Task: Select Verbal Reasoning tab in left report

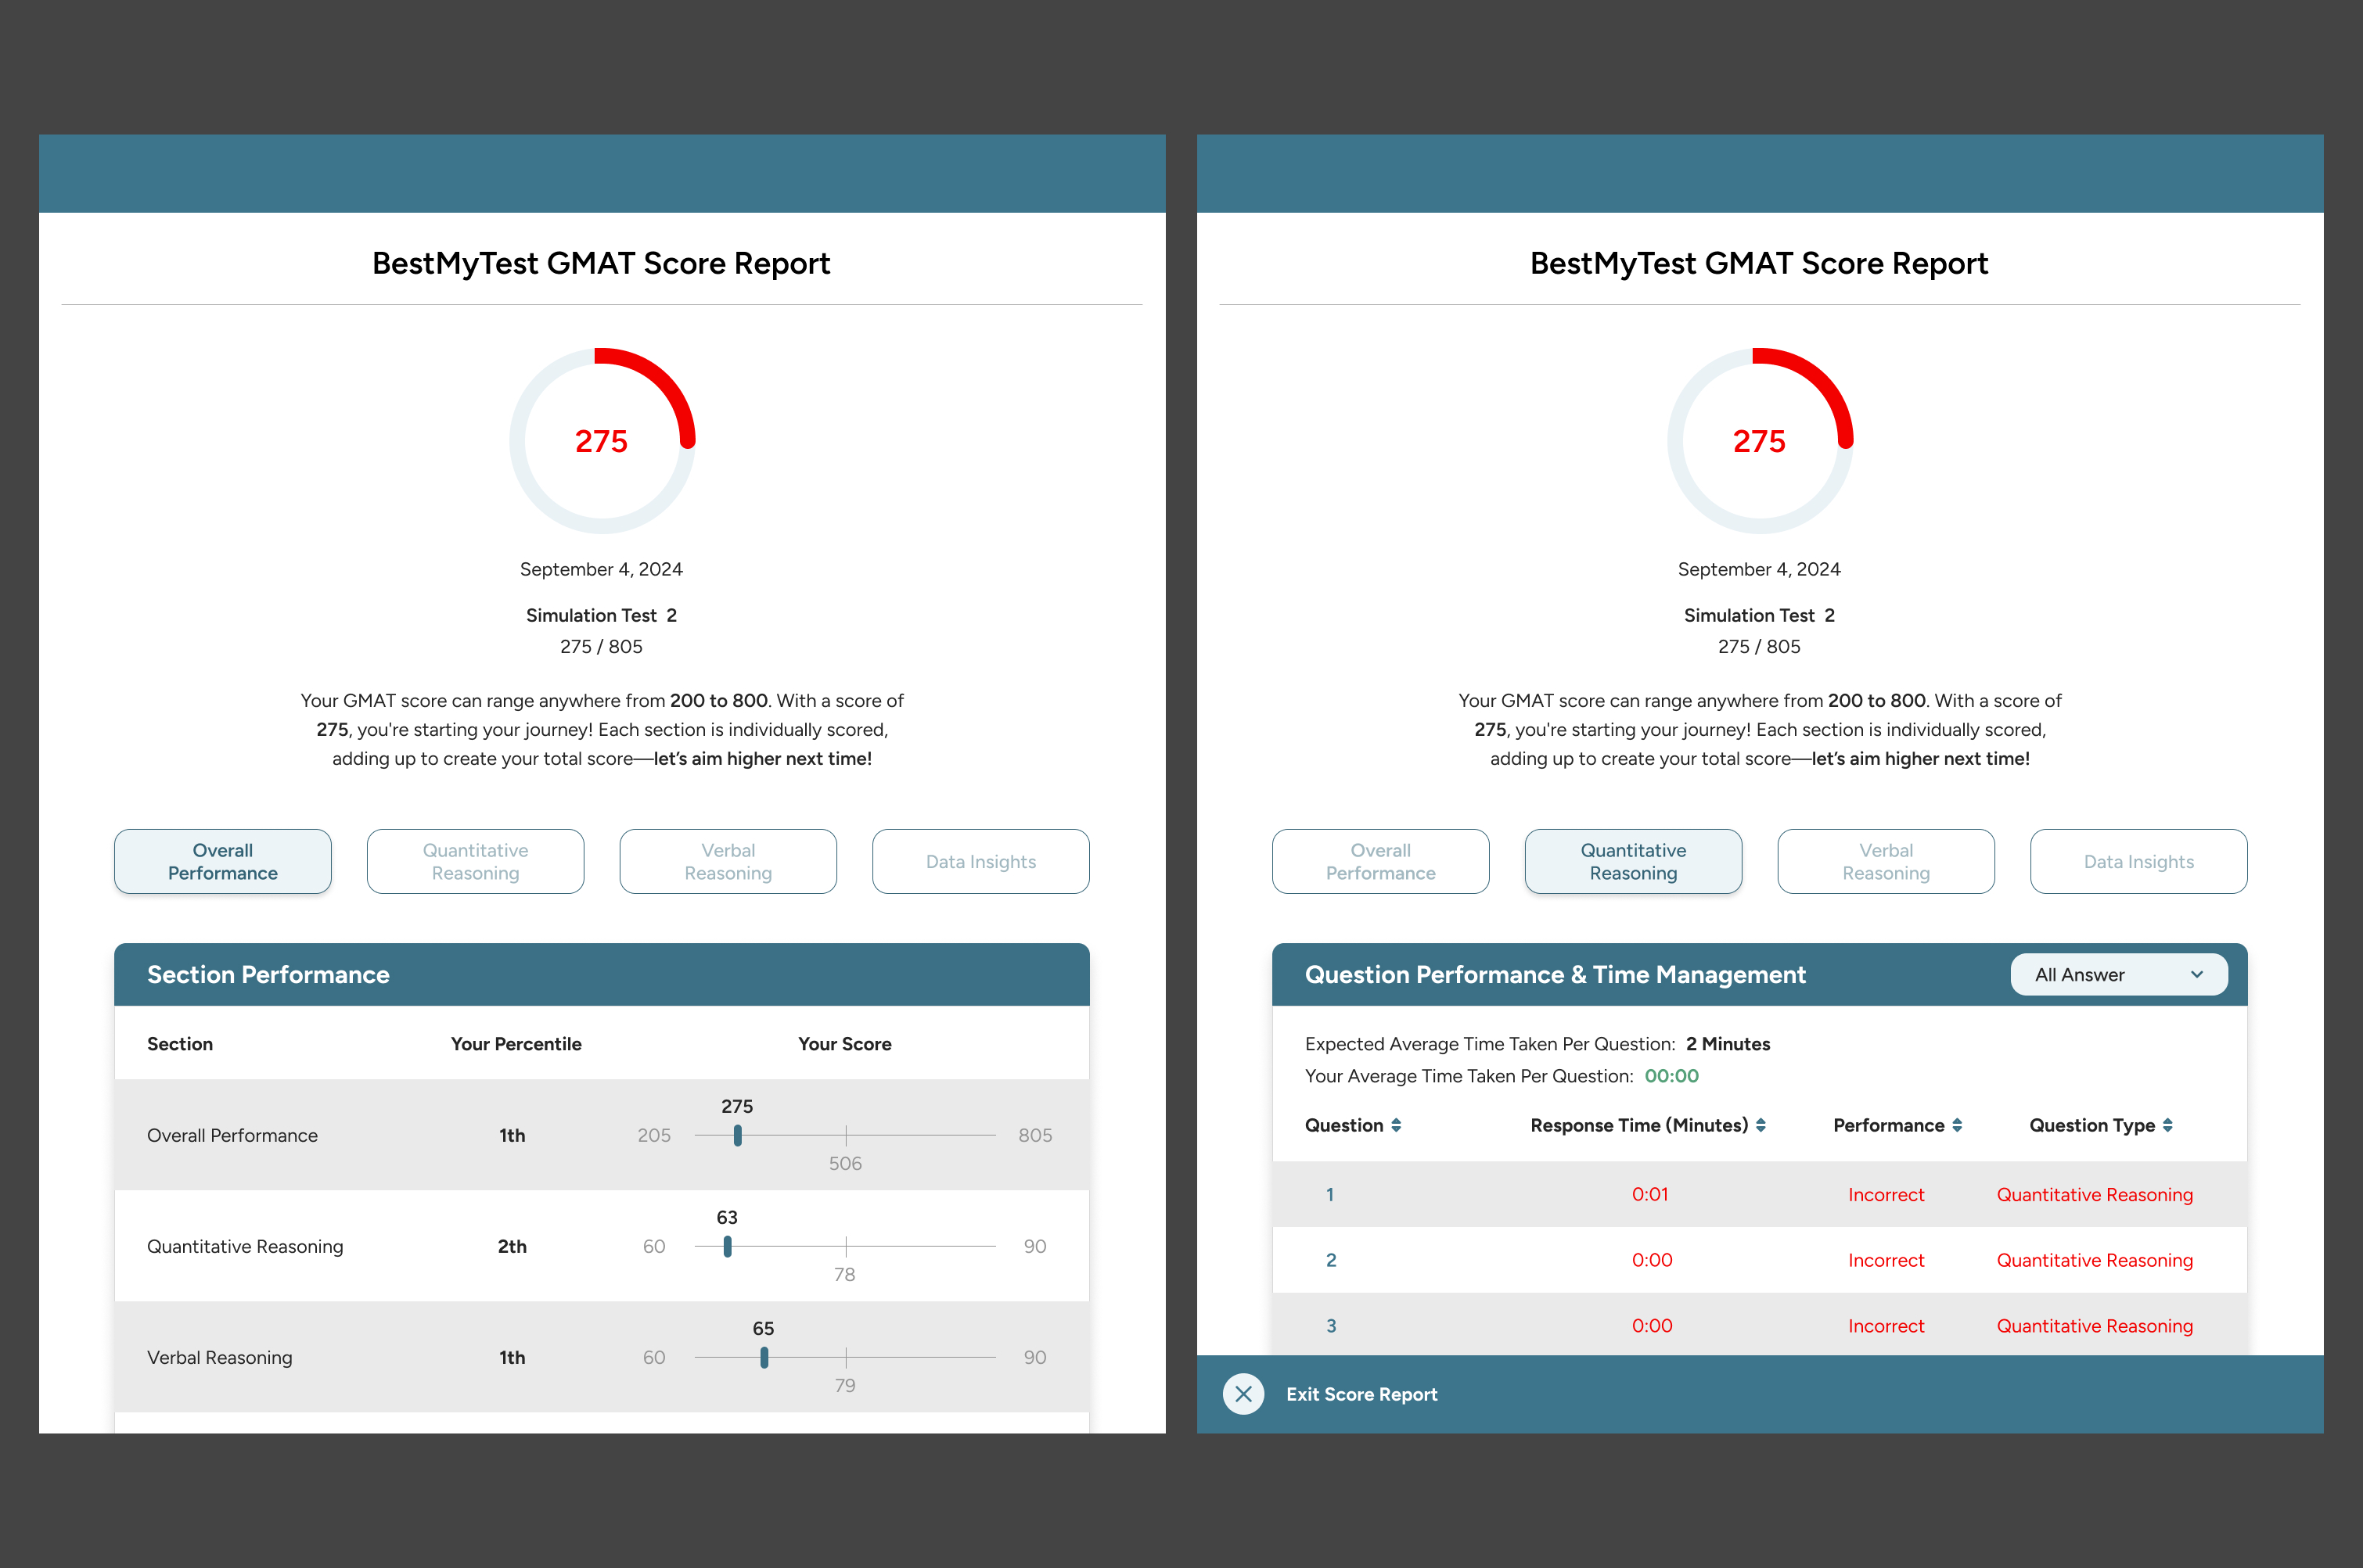Action: pos(728,862)
